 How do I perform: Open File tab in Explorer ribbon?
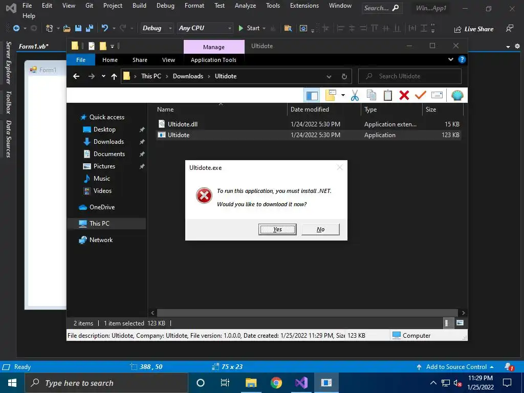point(81,60)
